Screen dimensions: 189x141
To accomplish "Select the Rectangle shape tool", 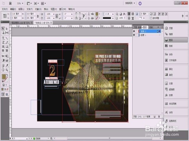I will pos(7,46).
